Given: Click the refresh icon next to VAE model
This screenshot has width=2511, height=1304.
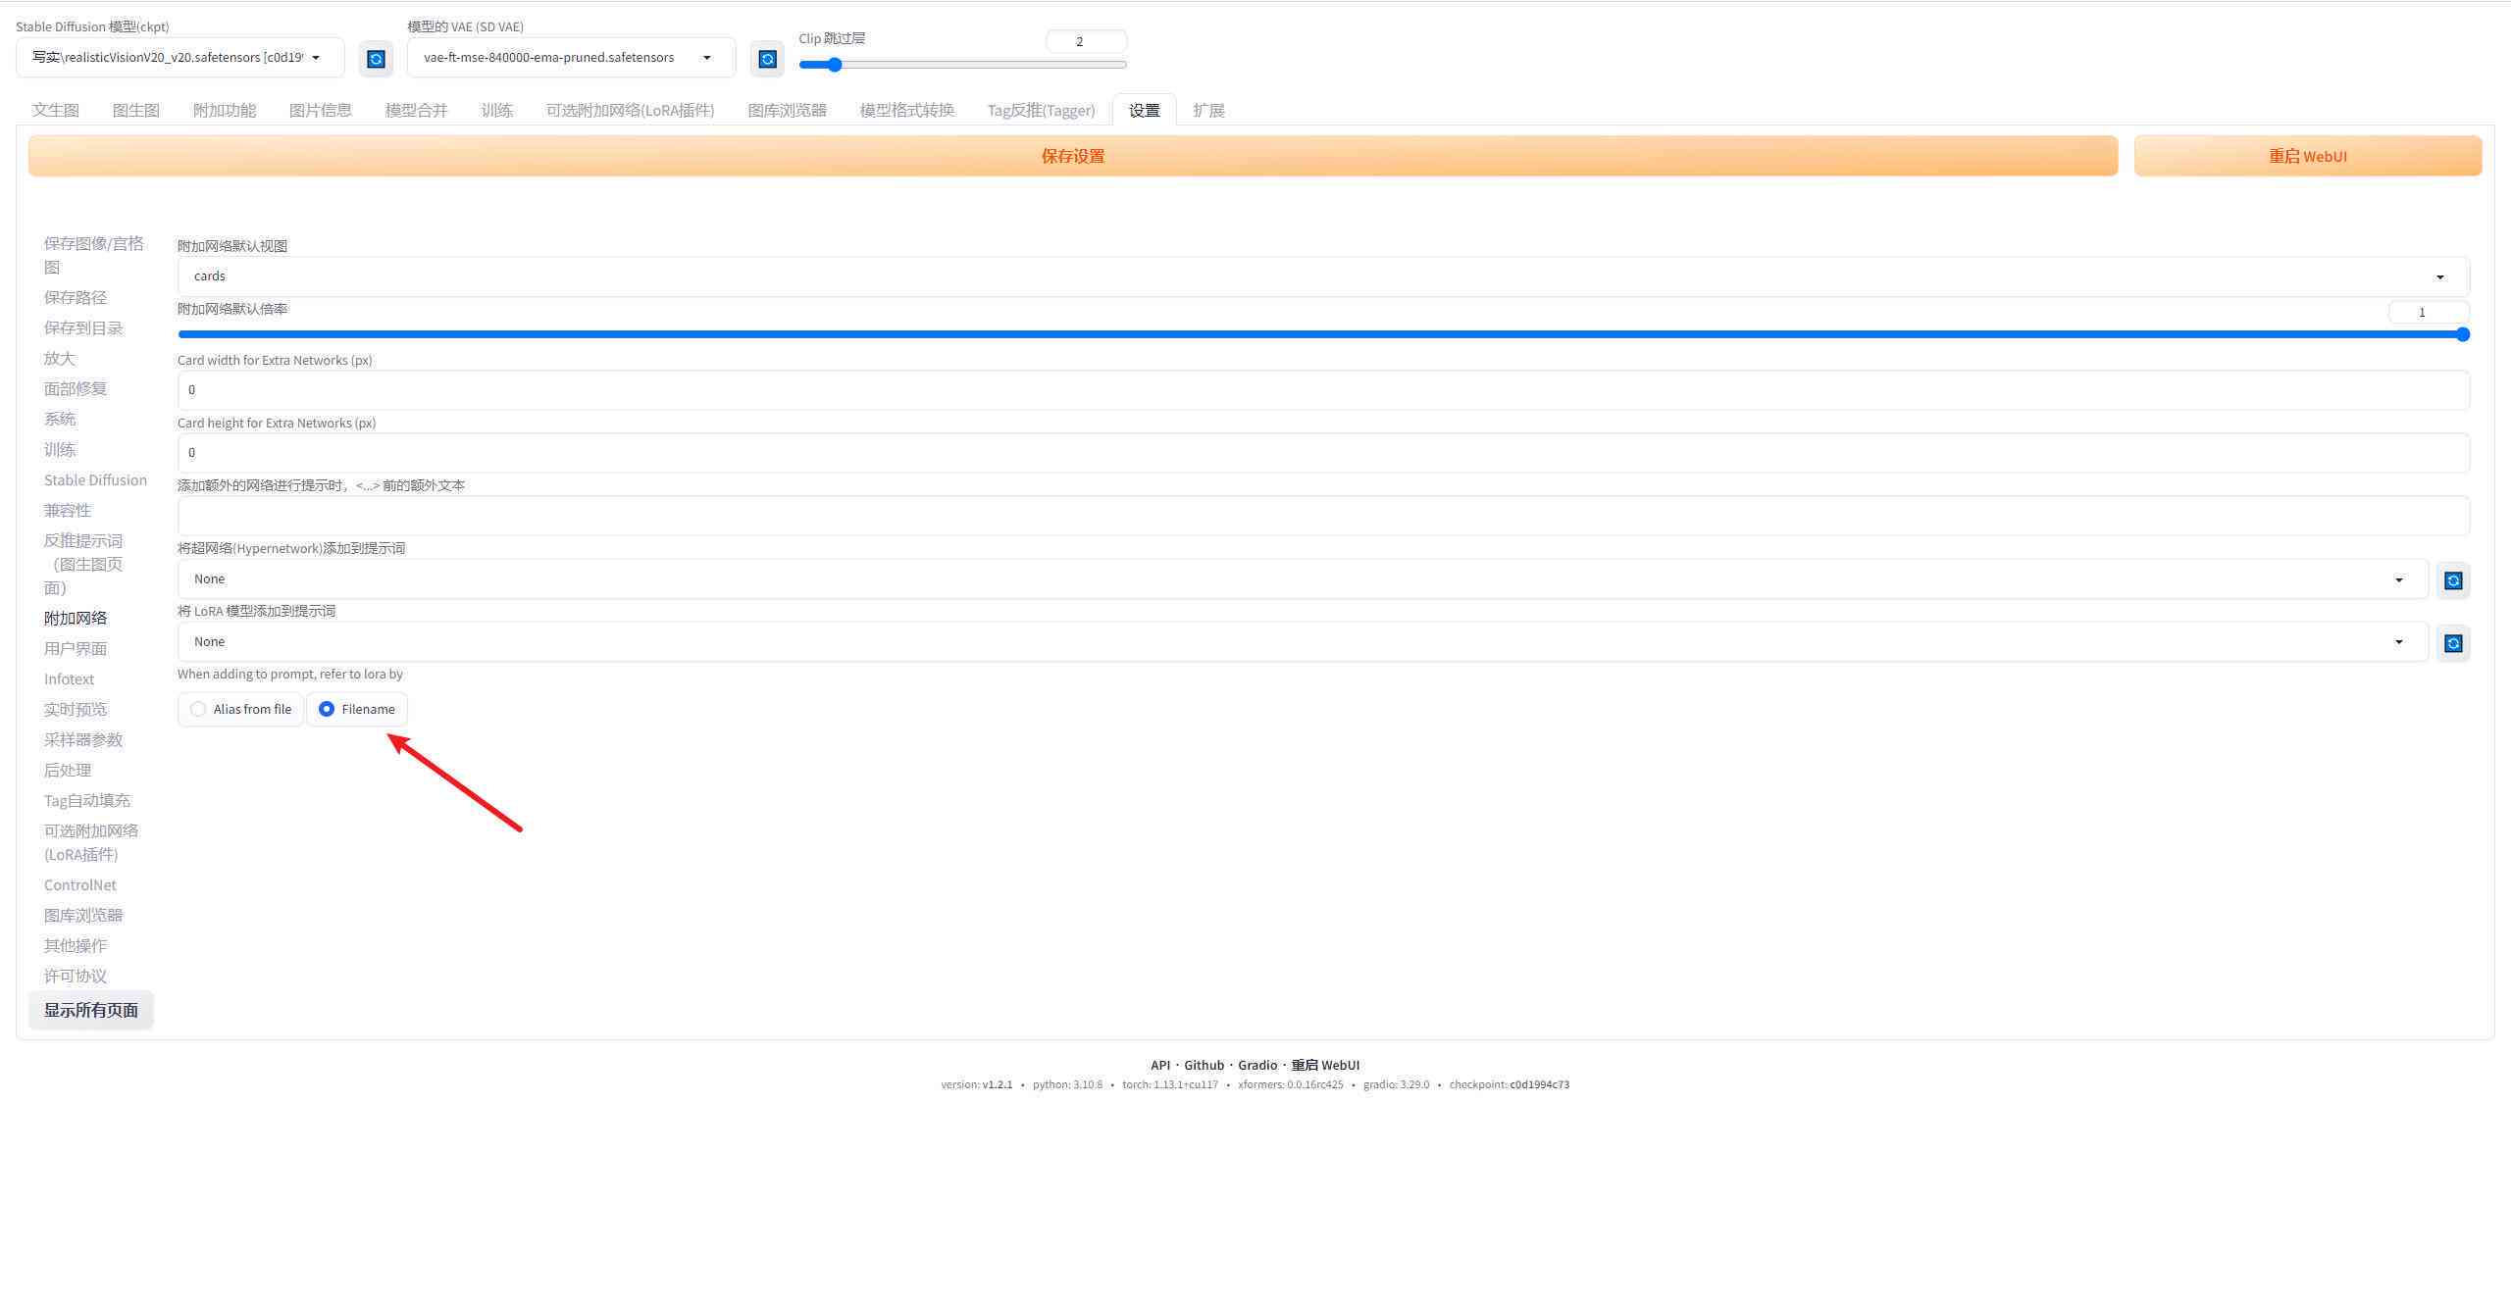Looking at the screenshot, I should [762, 57].
